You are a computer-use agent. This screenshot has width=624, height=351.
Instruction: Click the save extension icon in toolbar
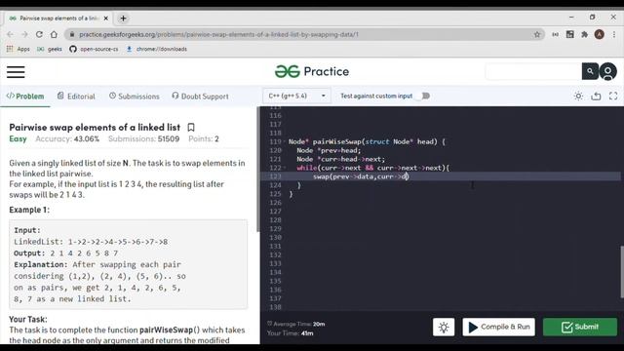click(x=569, y=35)
